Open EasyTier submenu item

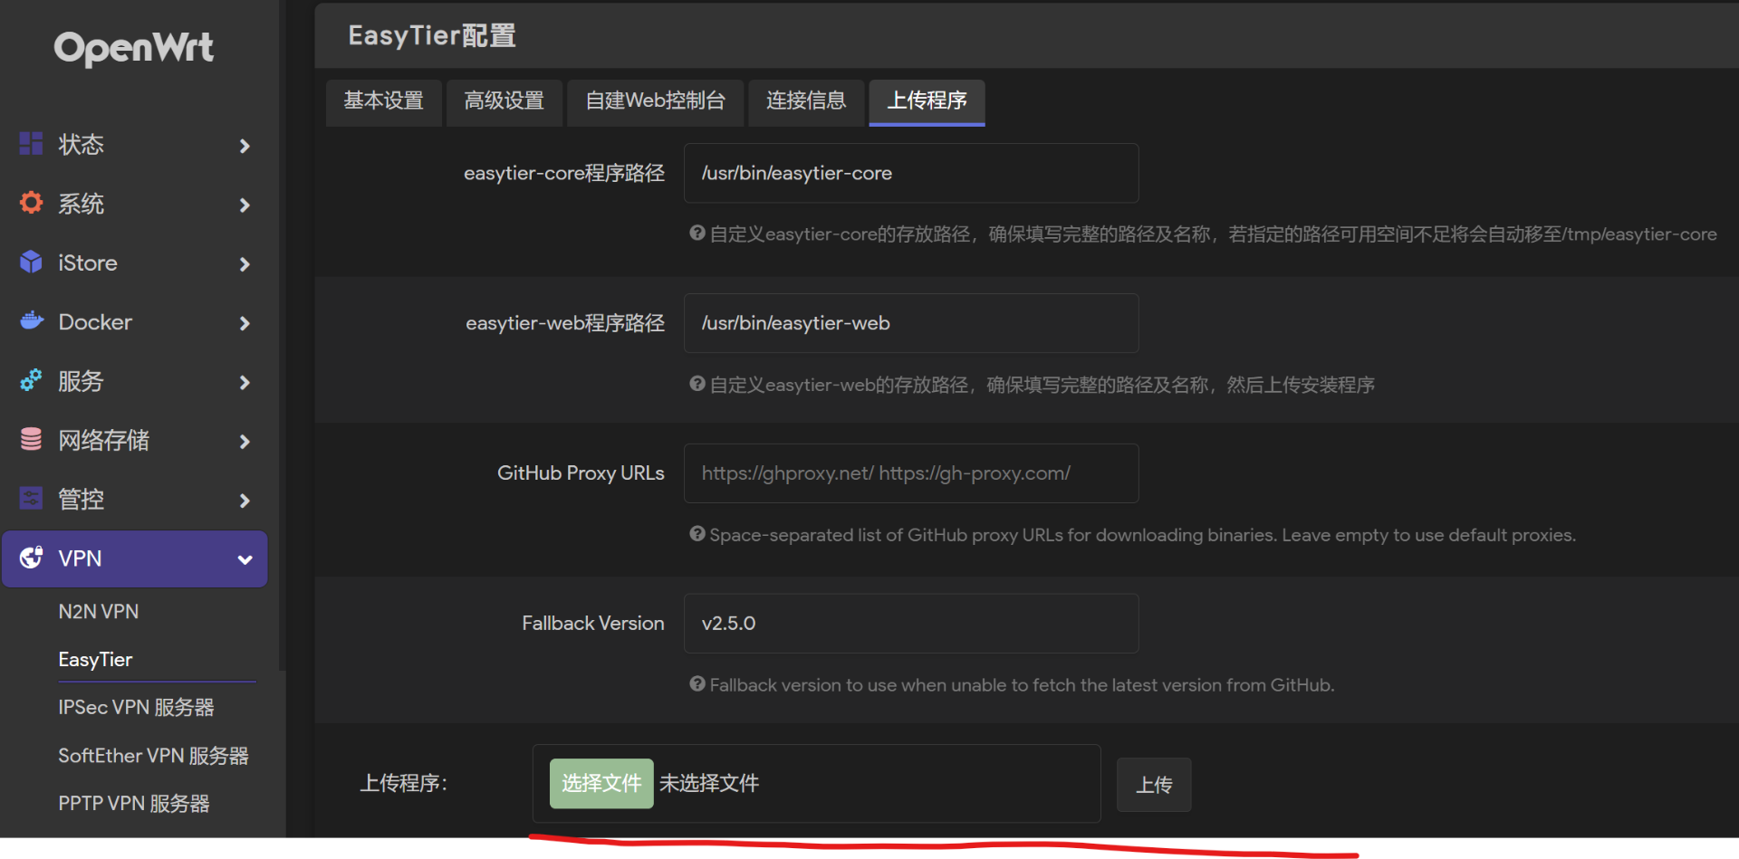coord(95,660)
